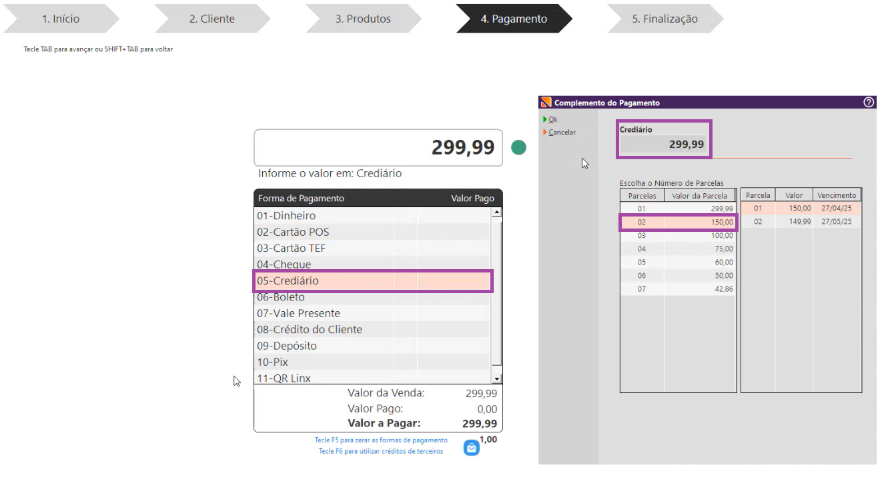Image resolution: width=890 pixels, height=493 pixels.
Task: Click the F5 reset payment forms link
Action: point(381,440)
